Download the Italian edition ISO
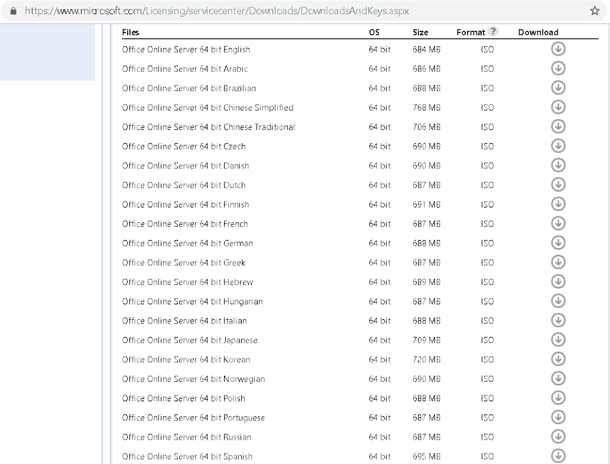Screen dimensions: 610x464 coord(558,320)
